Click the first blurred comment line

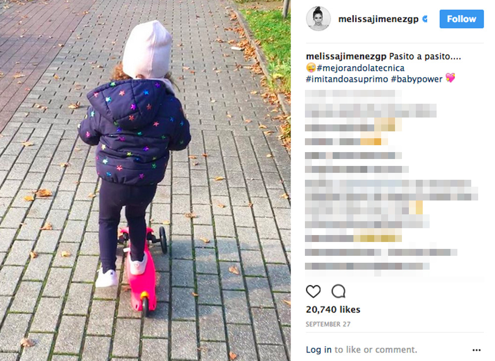[353, 93]
